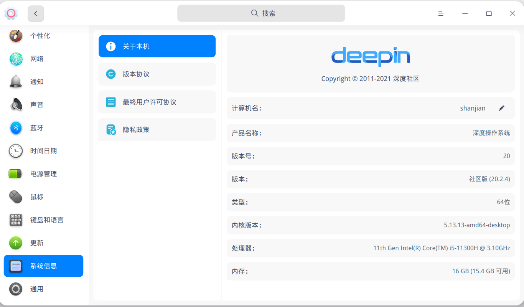Click the Control Center app logo icon
524x307 pixels.
(x=11, y=13)
